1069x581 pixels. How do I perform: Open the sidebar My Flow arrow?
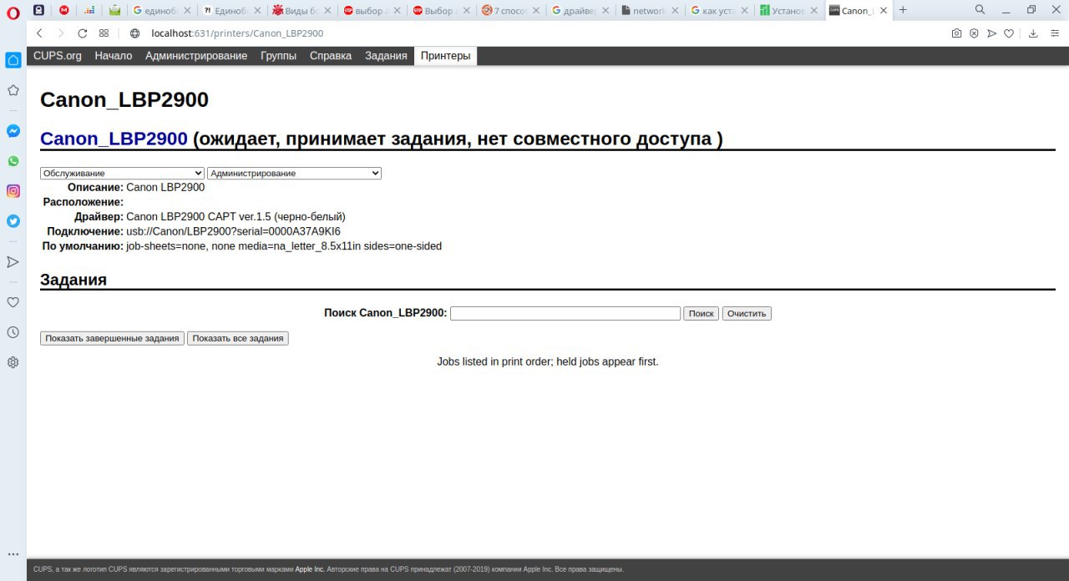tap(13, 262)
